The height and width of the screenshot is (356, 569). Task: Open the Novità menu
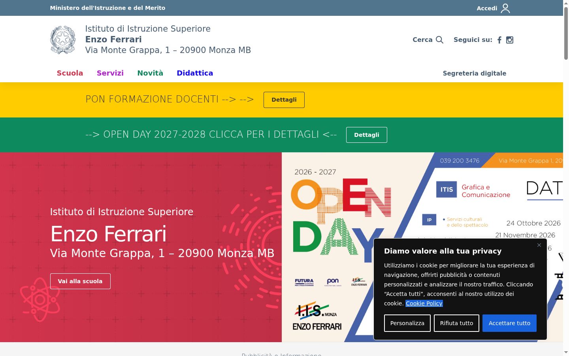click(150, 73)
